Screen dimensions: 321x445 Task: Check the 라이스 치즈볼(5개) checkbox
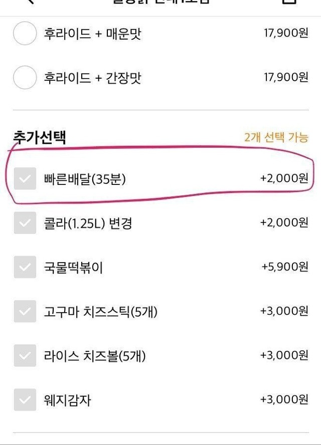[25, 356]
